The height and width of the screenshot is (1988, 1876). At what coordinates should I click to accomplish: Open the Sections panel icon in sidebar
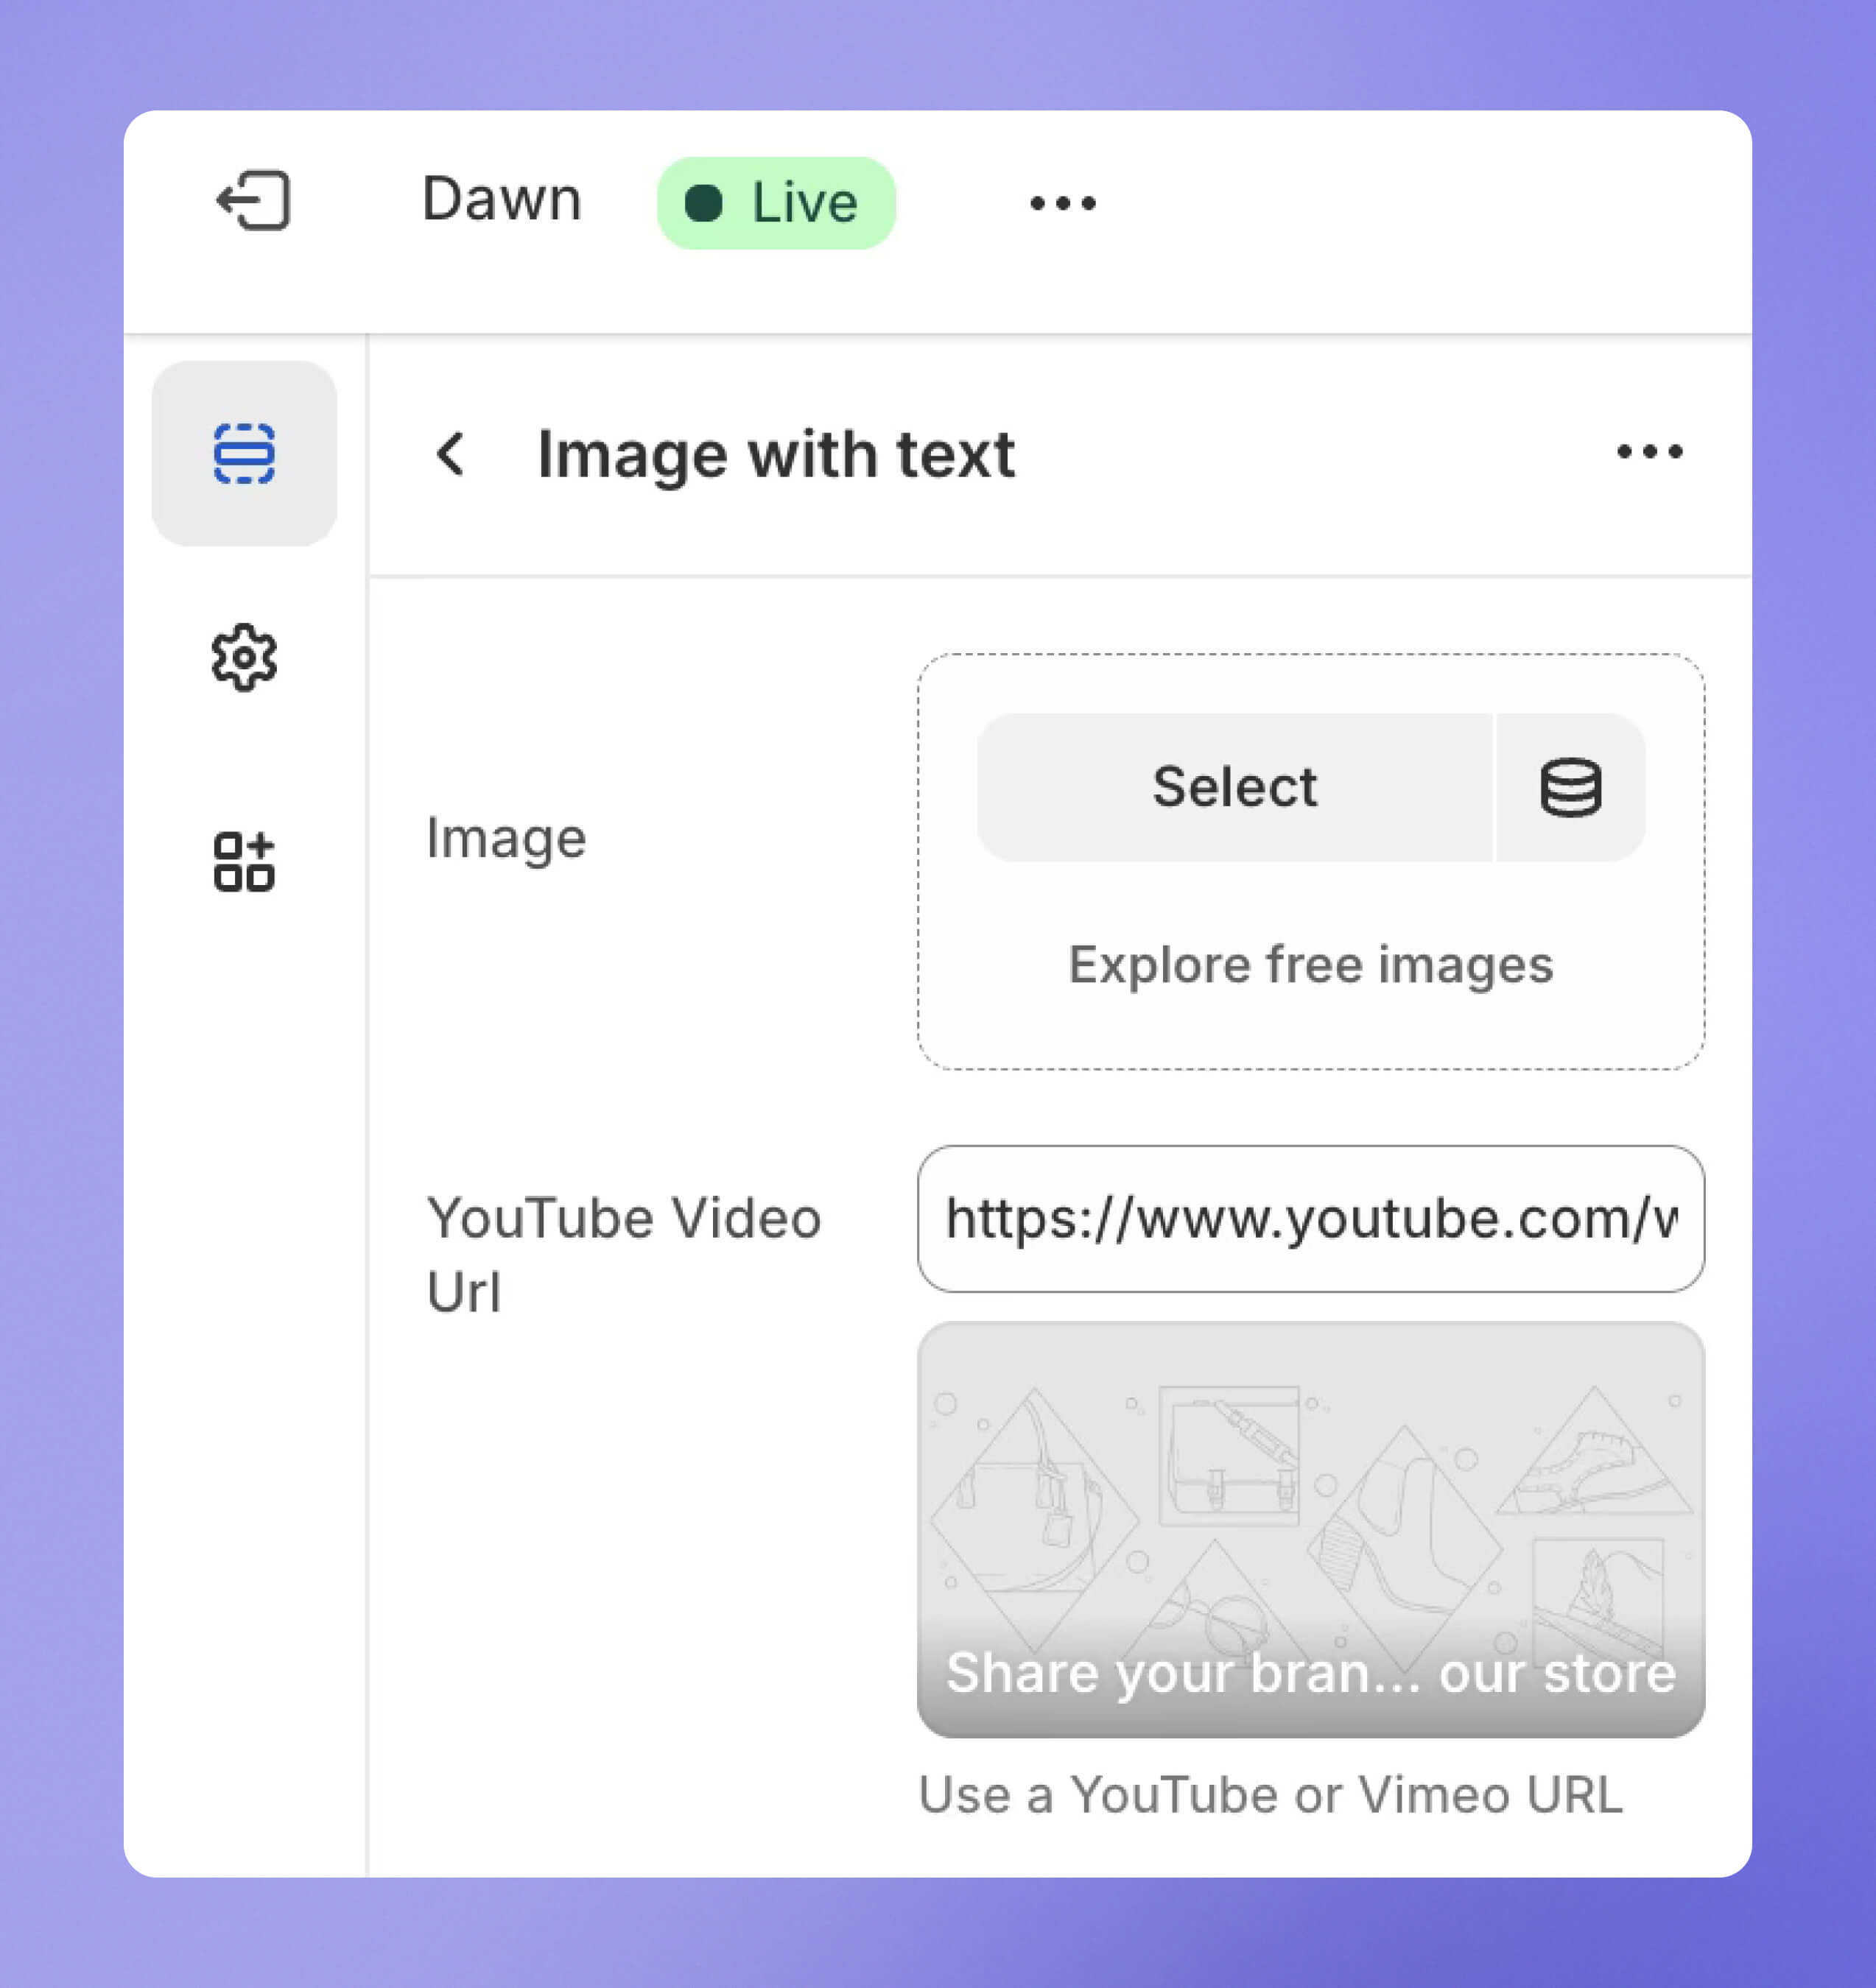click(244, 454)
